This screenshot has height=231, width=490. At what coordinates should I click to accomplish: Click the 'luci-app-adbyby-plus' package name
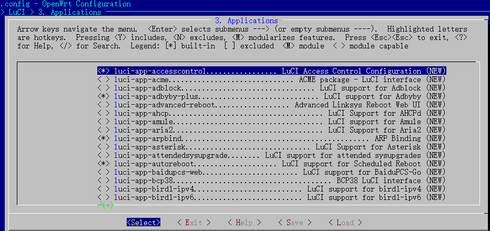point(156,96)
